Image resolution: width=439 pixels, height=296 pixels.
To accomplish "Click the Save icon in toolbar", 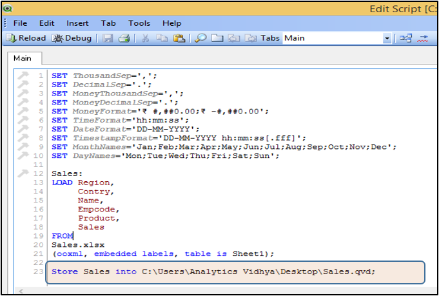I will pyautogui.click(x=108, y=38).
